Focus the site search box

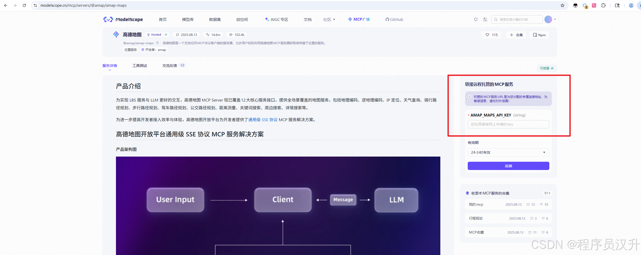pyautogui.click(x=517, y=19)
